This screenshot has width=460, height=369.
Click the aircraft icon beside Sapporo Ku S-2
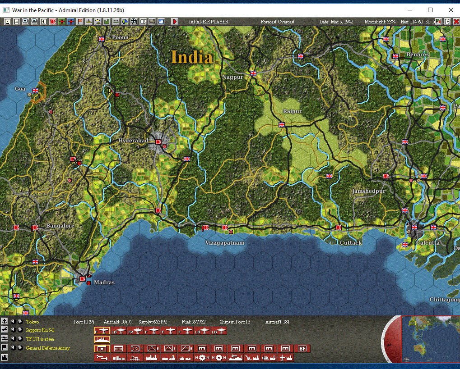pyautogui.click(x=4, y=330)
